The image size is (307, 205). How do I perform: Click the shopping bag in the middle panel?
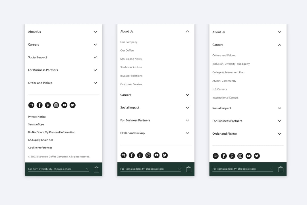tap(188, 169)
